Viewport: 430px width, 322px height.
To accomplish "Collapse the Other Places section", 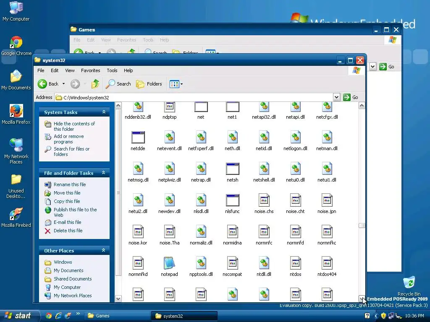I will click(104, 250).
